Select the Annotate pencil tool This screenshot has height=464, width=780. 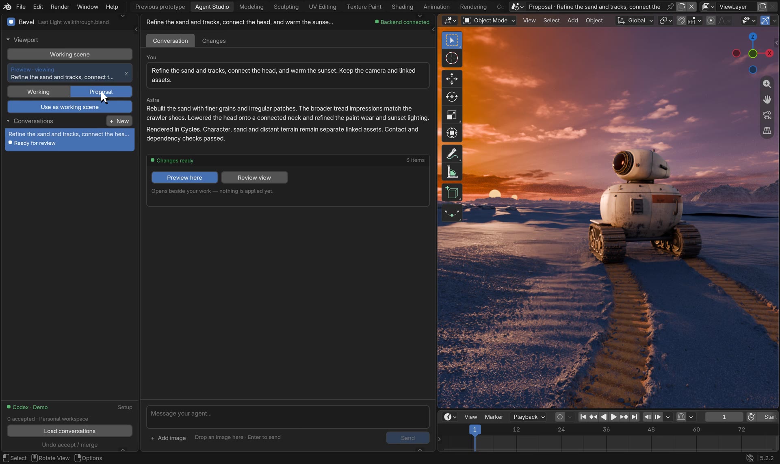(x=452, y=154)
